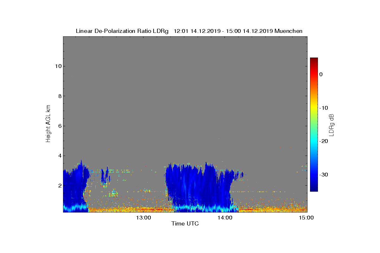
Task: Click the dark blue bottom of colorbar
Action: click(314, 189)
